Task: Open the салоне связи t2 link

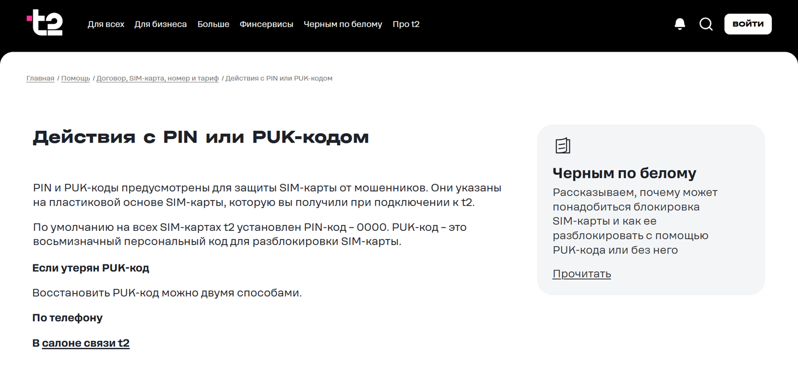Action: click(86, 343)
